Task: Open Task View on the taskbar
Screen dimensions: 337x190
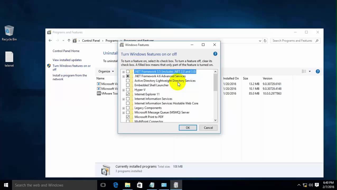Action: (x=103, y=185)
